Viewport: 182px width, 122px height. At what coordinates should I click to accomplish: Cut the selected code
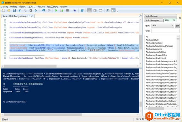tap(20, 11)
